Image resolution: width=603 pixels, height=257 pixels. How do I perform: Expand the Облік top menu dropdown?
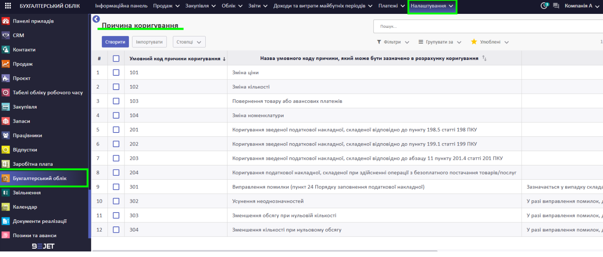(232, 6)
